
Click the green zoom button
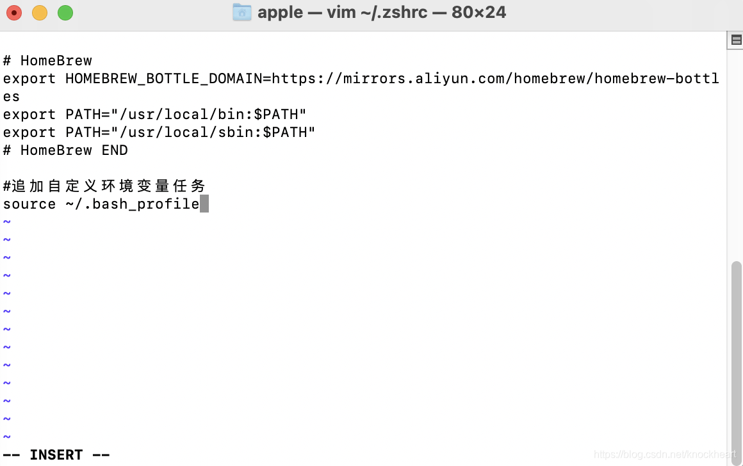65,12
